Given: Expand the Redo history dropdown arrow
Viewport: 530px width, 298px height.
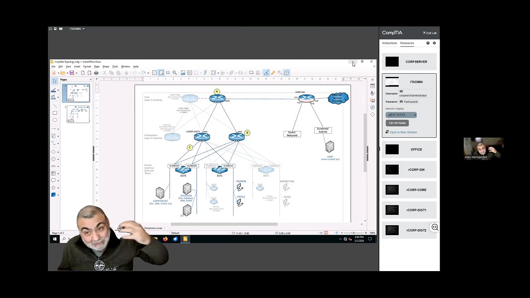Looking at the screenshot, I should coord(148,73).
